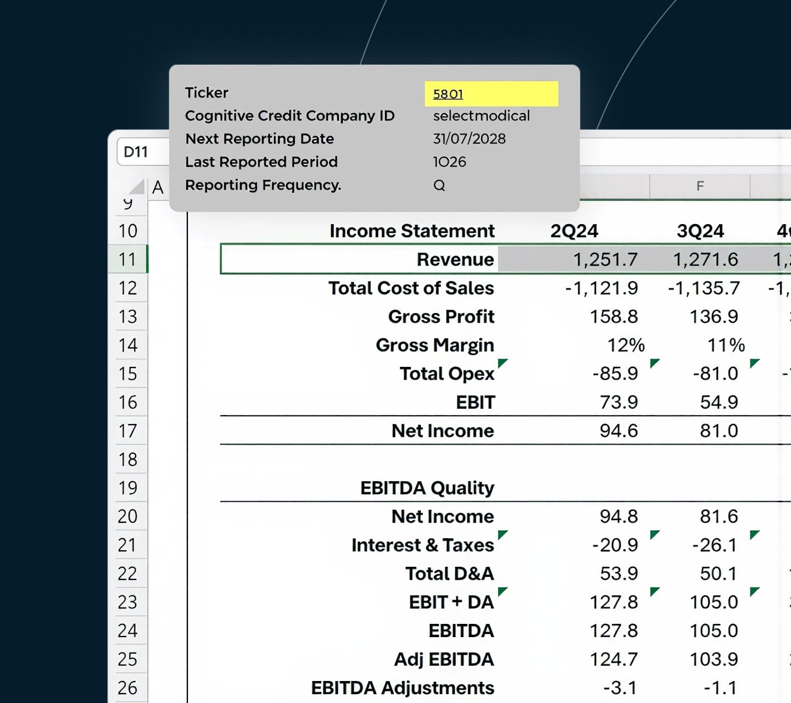
Task: Click 'Total Cost of Sales' label
Action: [411, 288]
